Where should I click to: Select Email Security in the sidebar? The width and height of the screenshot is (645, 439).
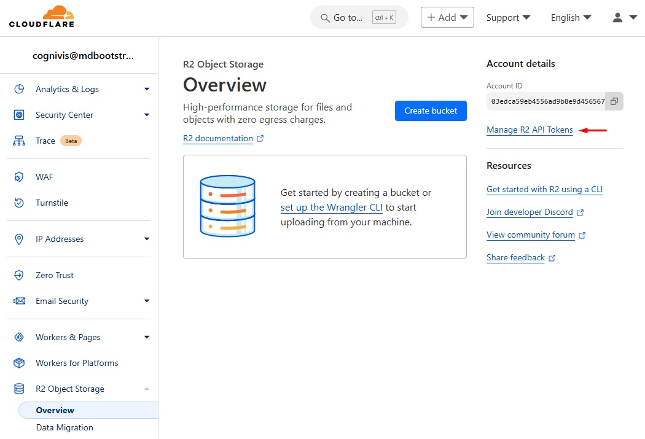(x=62, y=301)
